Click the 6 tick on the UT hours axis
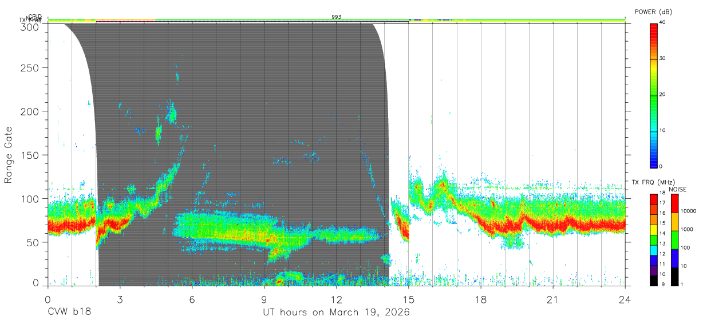 pos(192,299)
